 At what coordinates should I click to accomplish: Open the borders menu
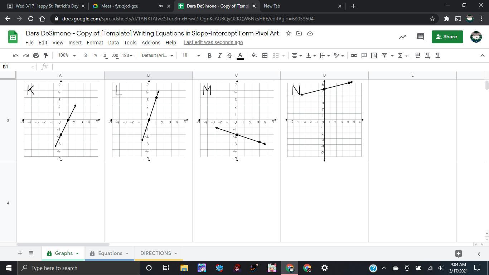click(265, 56)
